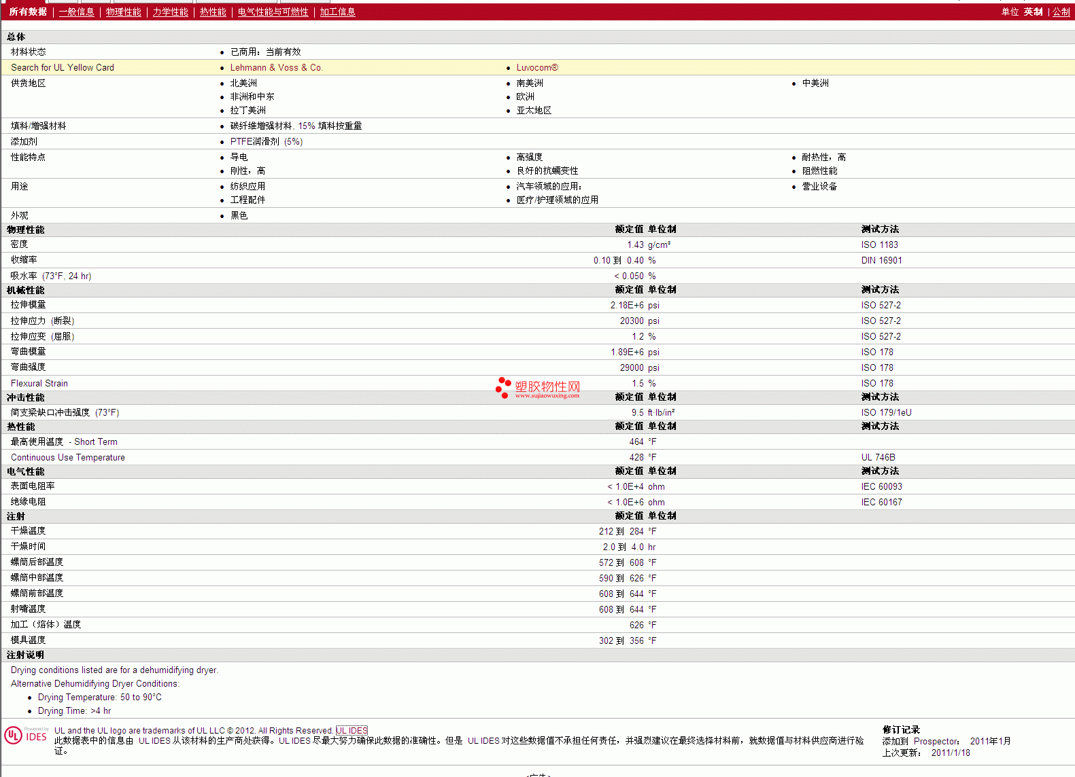Screen dimensions: 1075x777
Task: Click the 亚太地区 availability entry
Action: 534,110
